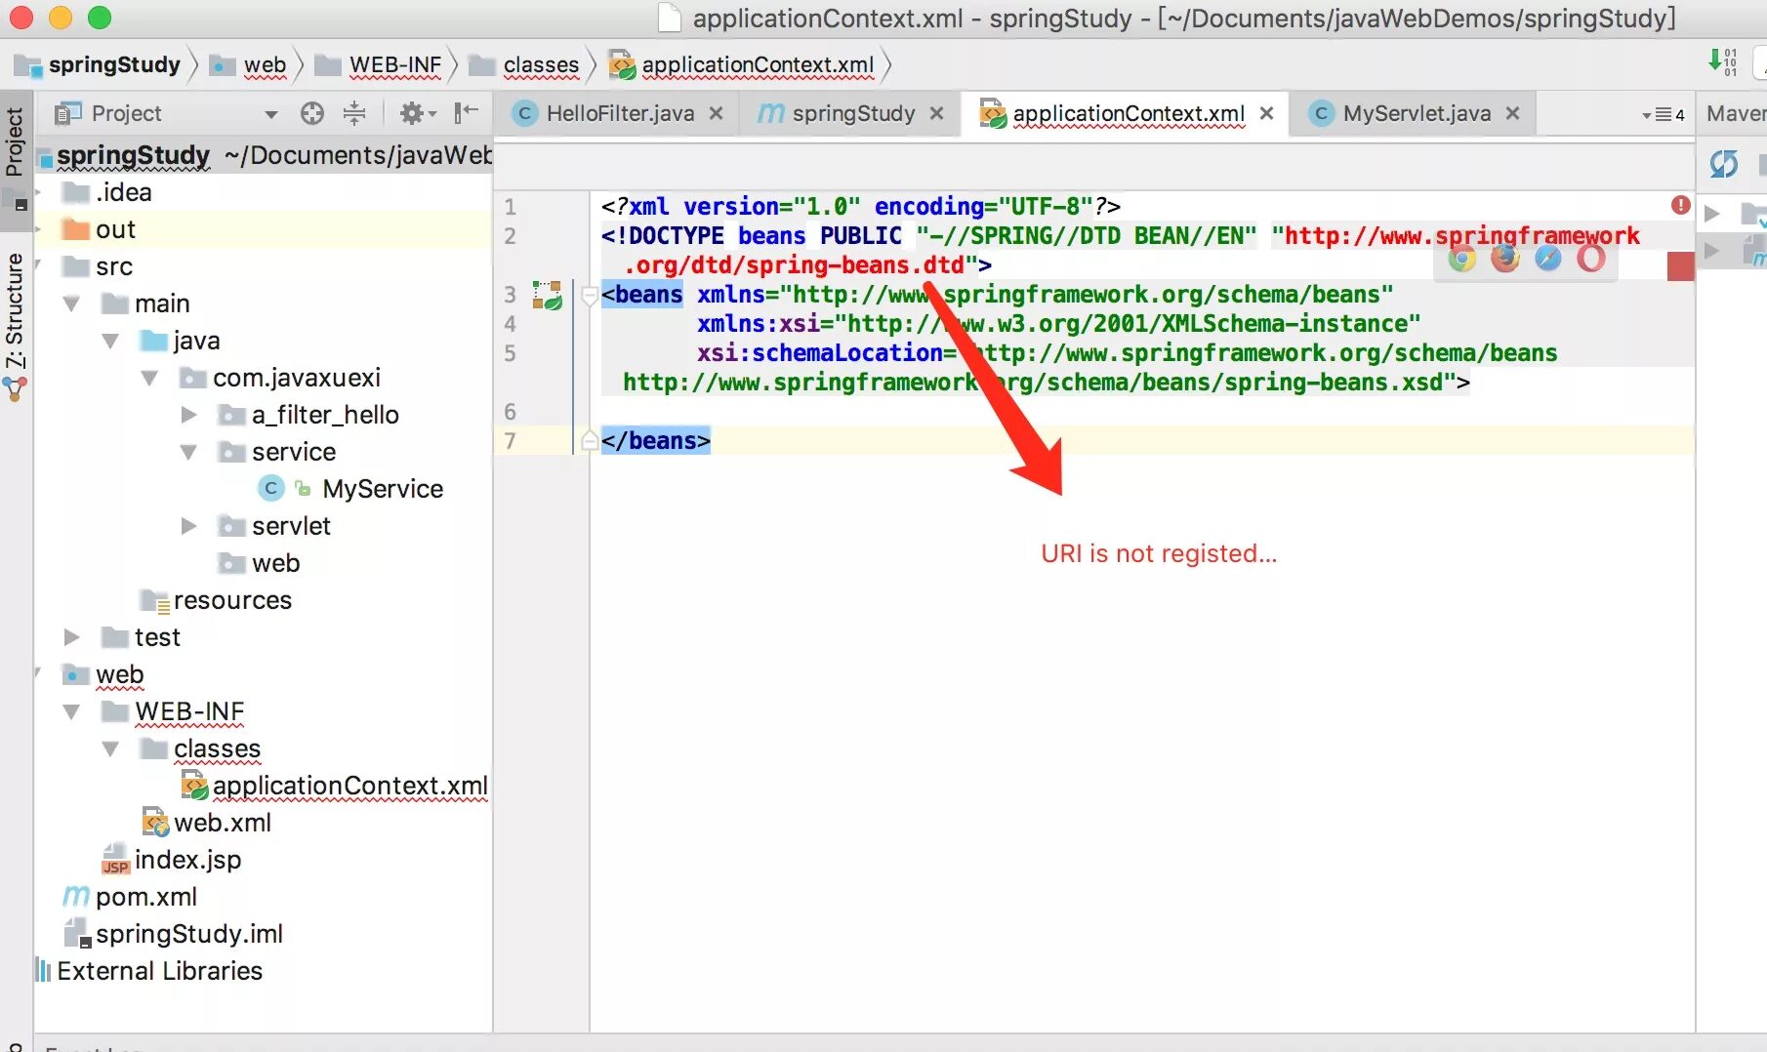Collapse the com.javaxuexi package
This screenshot has height=1052, width=1767.
coord(149,378)
